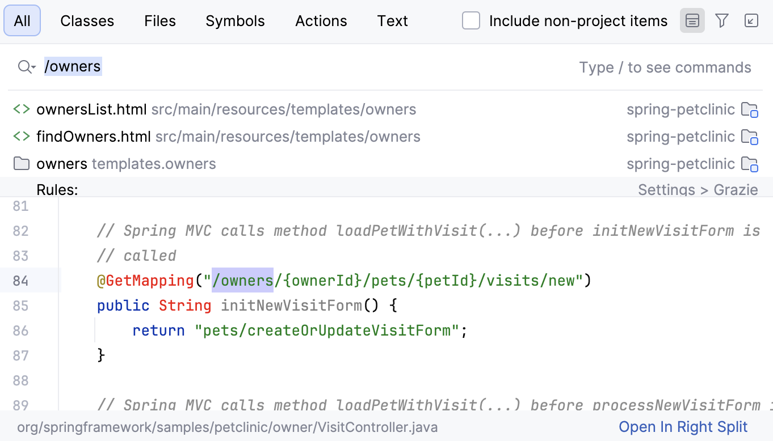Switch to the Classes tab
The image size is (773, 441).
[x=87, y=20]
